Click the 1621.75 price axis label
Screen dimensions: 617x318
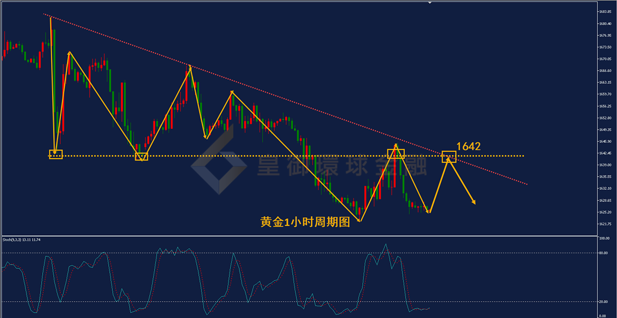tap(605, 224)
